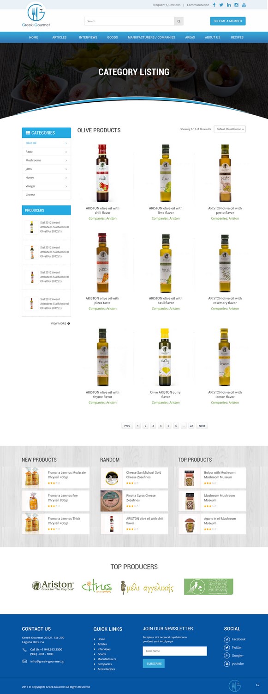Open the Instagram icon in top header
The image size is (268, 694).
237,5
